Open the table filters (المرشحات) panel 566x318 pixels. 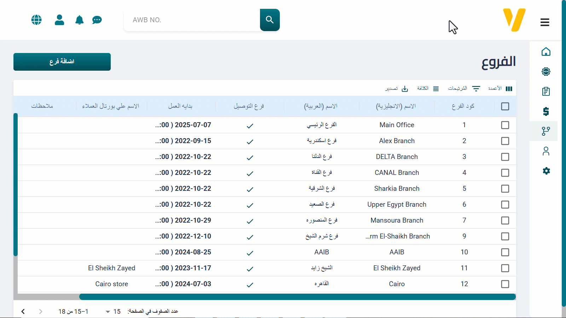coord(464,89)
